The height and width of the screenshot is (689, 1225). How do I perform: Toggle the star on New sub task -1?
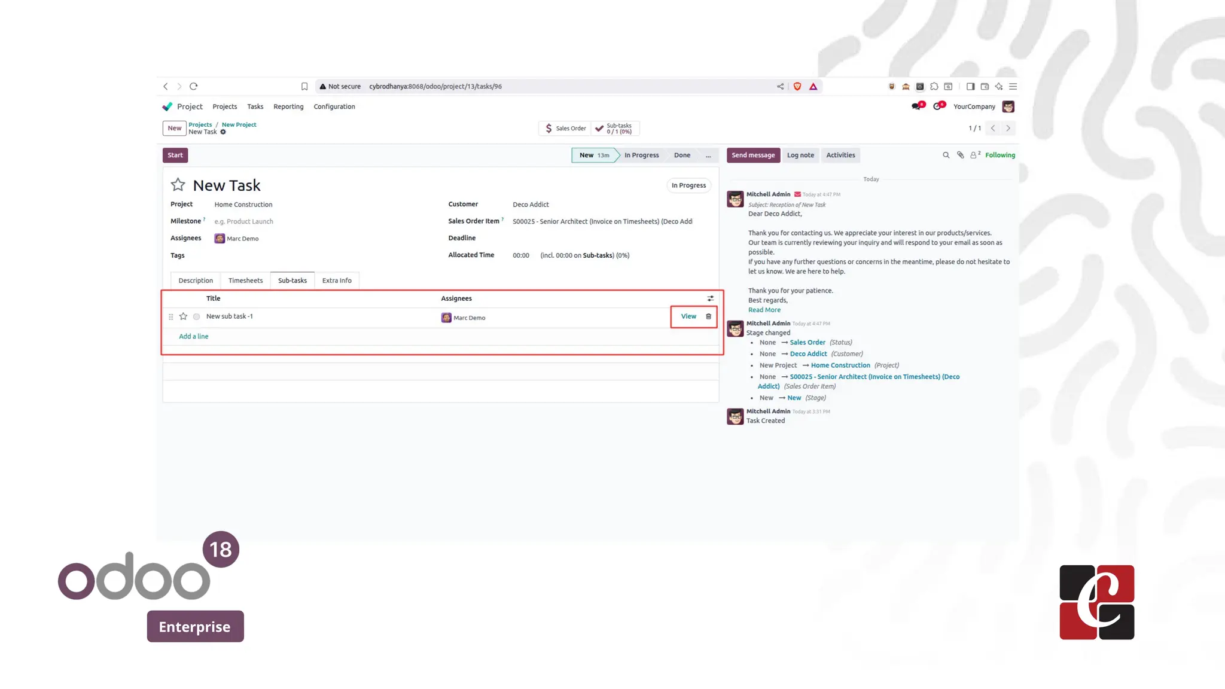(184, 316)
